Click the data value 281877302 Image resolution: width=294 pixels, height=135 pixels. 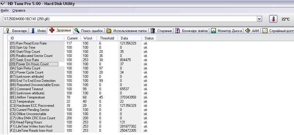tap(128, 126)
